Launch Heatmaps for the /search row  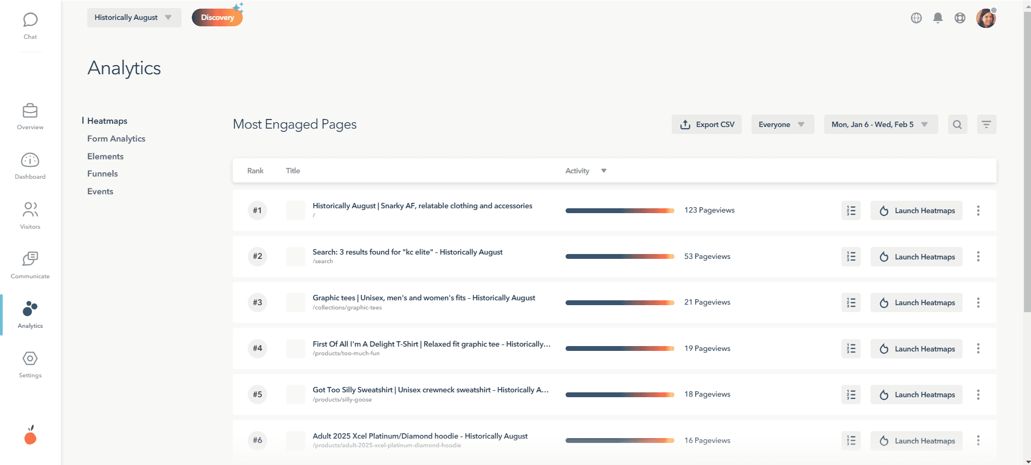pyautogui.click(x=916, y=257)
